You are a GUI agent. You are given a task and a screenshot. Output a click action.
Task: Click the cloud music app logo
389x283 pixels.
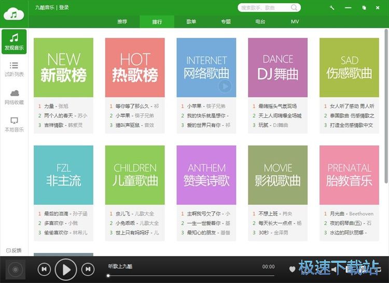click(14, 14)
